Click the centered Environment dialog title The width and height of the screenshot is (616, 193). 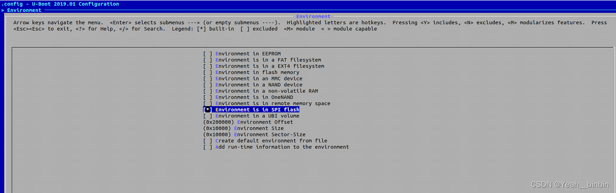pyautogui.click(x=313, y=16)
